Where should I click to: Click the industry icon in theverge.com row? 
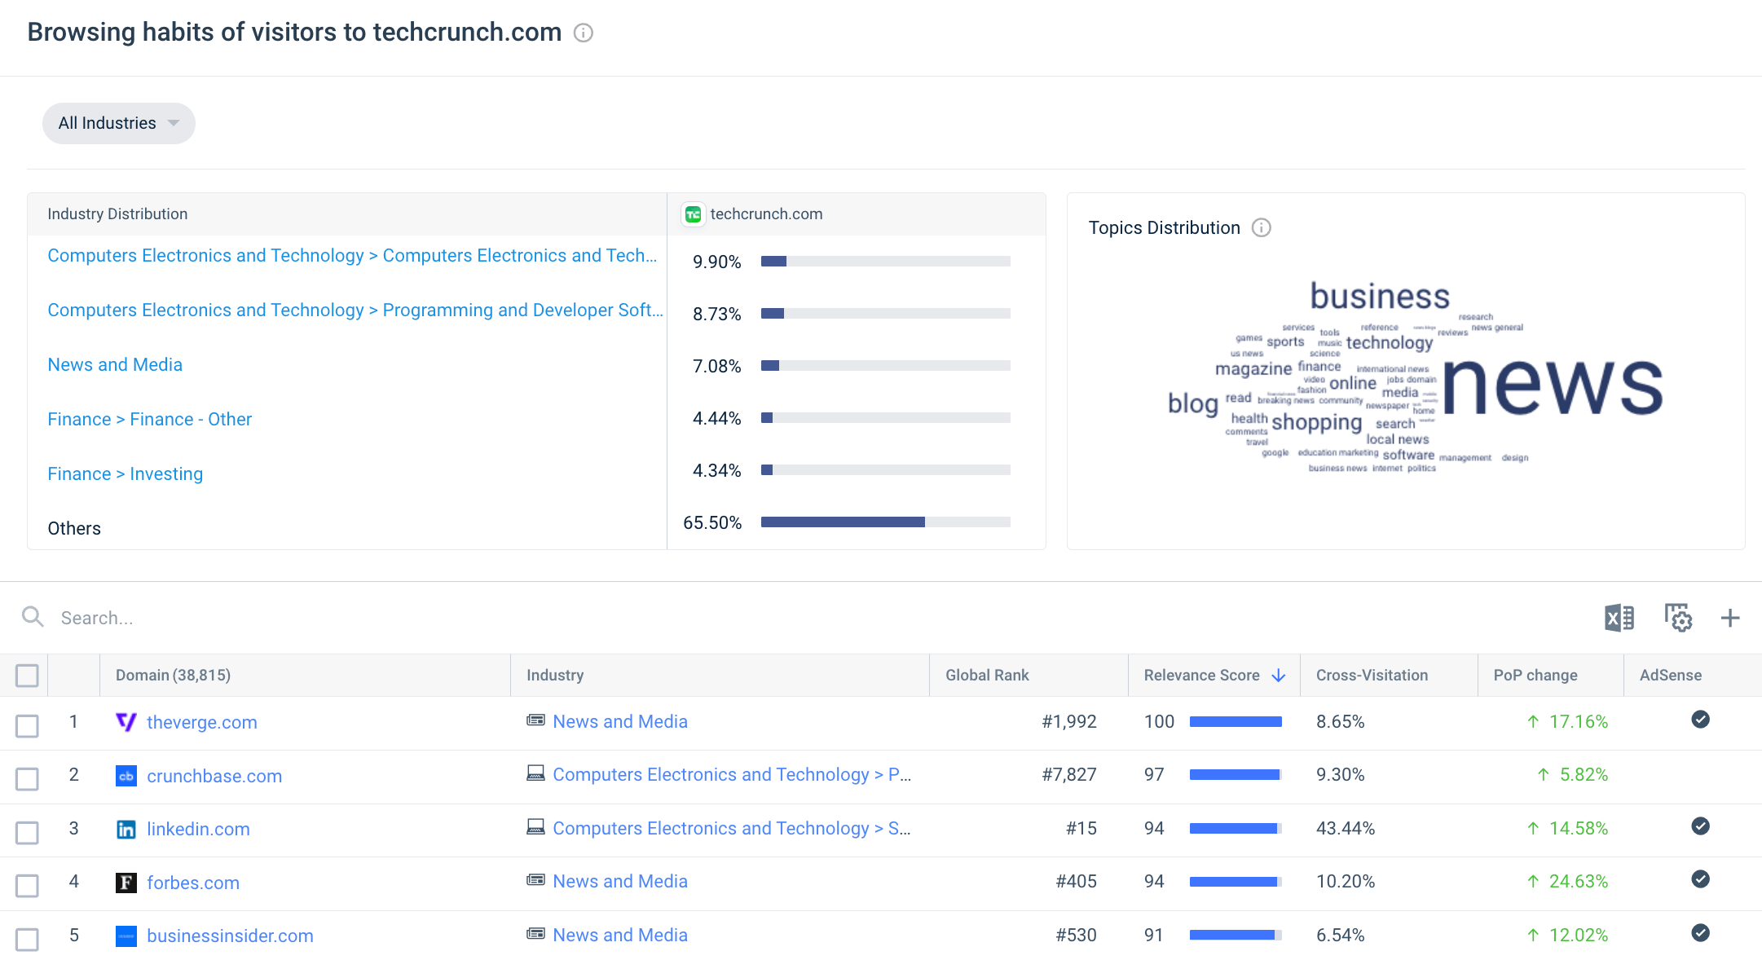click(x=535, y=720)
